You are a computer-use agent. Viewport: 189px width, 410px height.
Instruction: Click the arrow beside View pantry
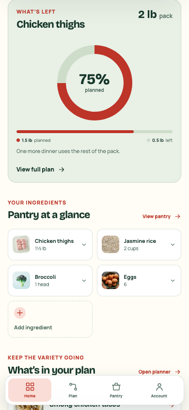[x=177, y=217]
